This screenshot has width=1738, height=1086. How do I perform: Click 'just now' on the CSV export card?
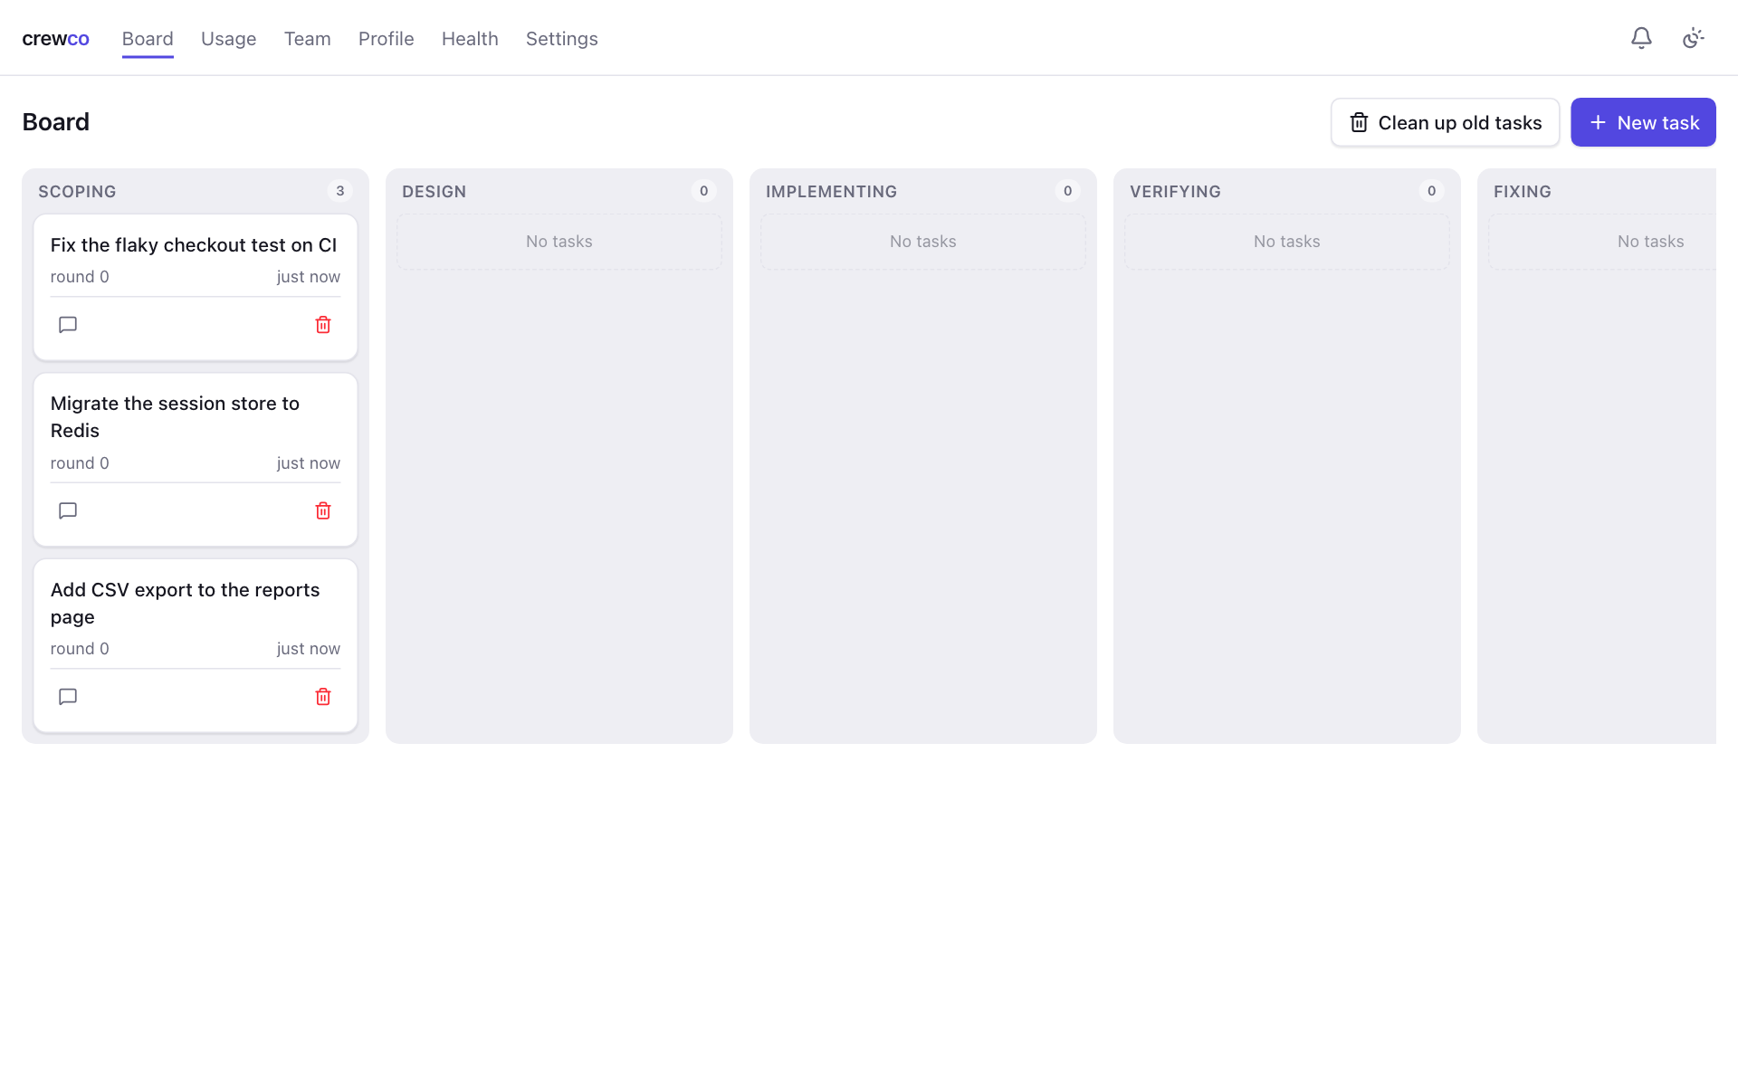pyautogui.click(x=309, y=649)
